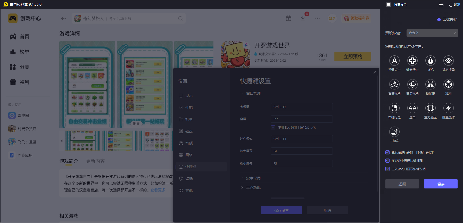Toggle 使用 Esc 退出全屏和最大化 checkbox

[273, 127]
